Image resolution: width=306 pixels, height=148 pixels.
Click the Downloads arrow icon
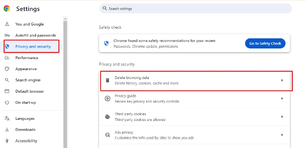[7, 130]
